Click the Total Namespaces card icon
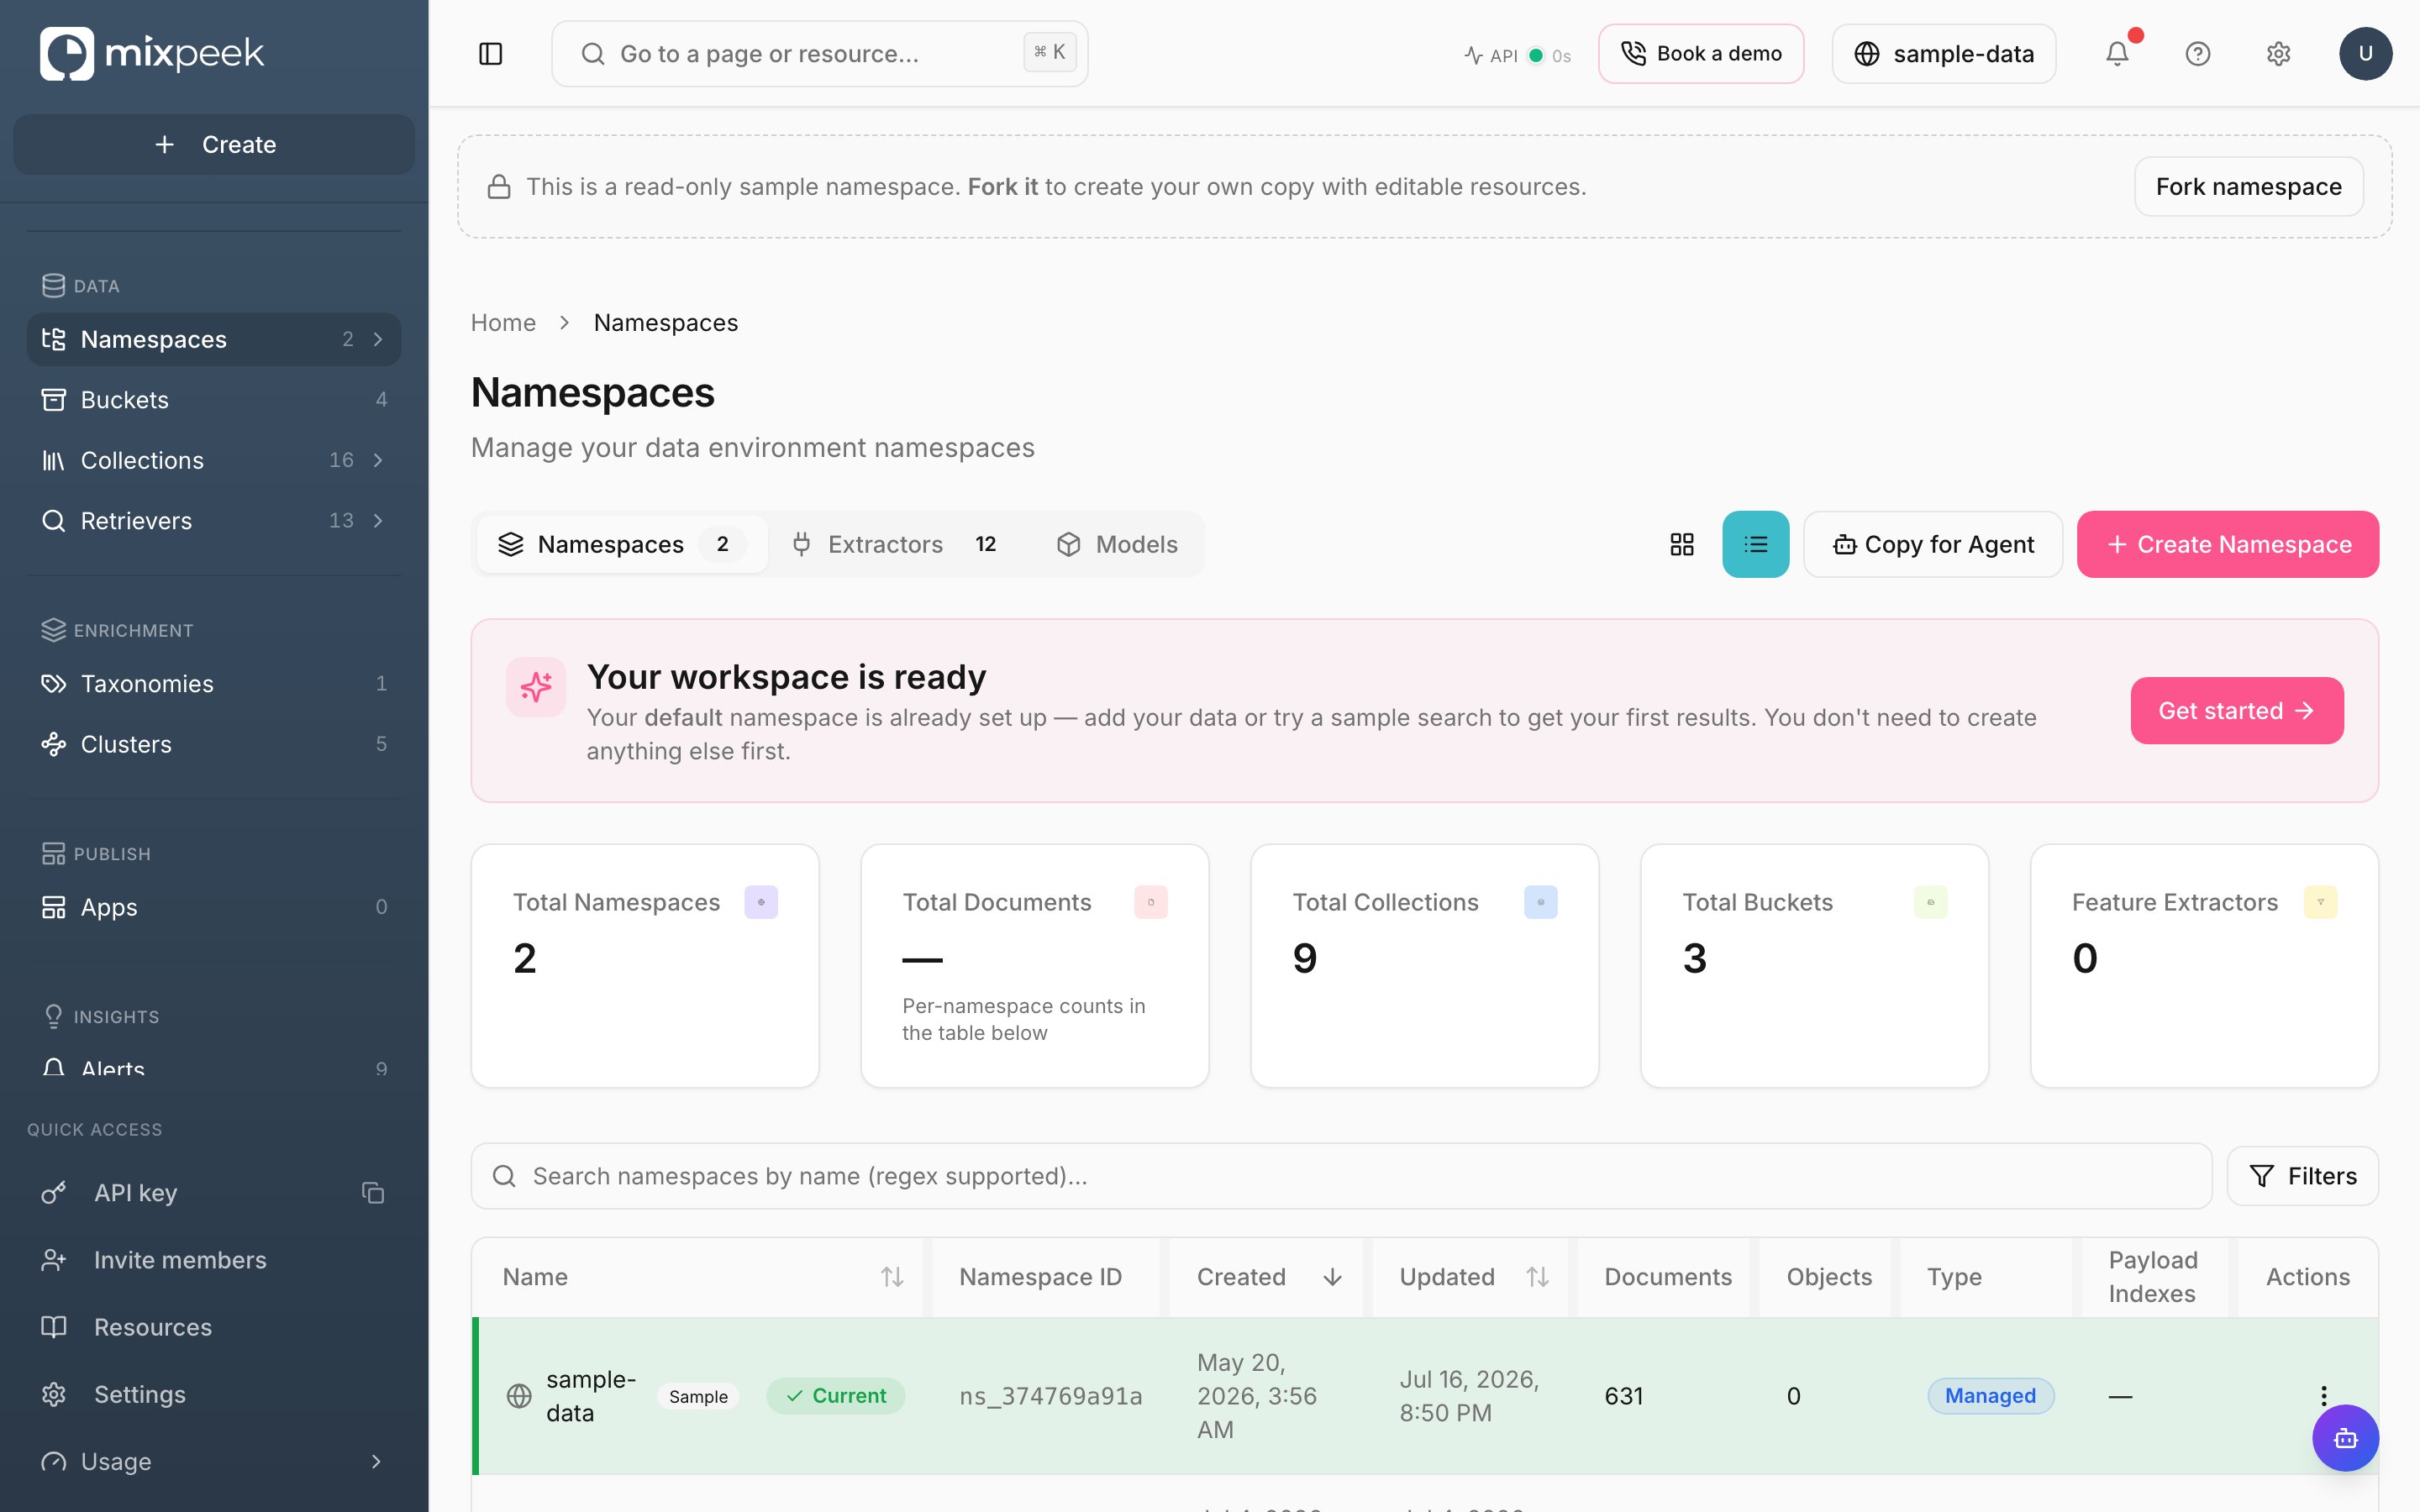This screenshot has height=1512, width=2420. pos(761,902)
